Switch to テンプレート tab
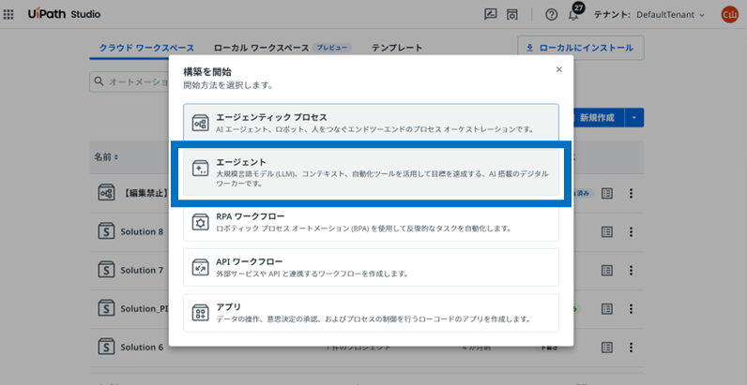The height and width of the screenshot is (385, 747). click(x=397, y=48)
